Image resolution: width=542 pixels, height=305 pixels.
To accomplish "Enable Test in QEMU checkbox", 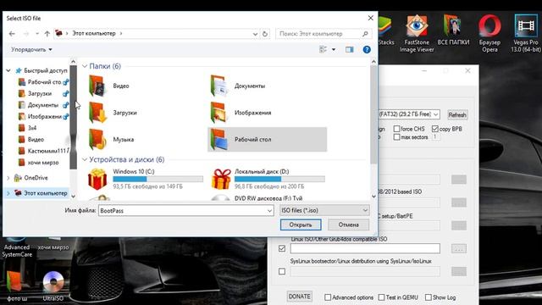I will [381, 297].
